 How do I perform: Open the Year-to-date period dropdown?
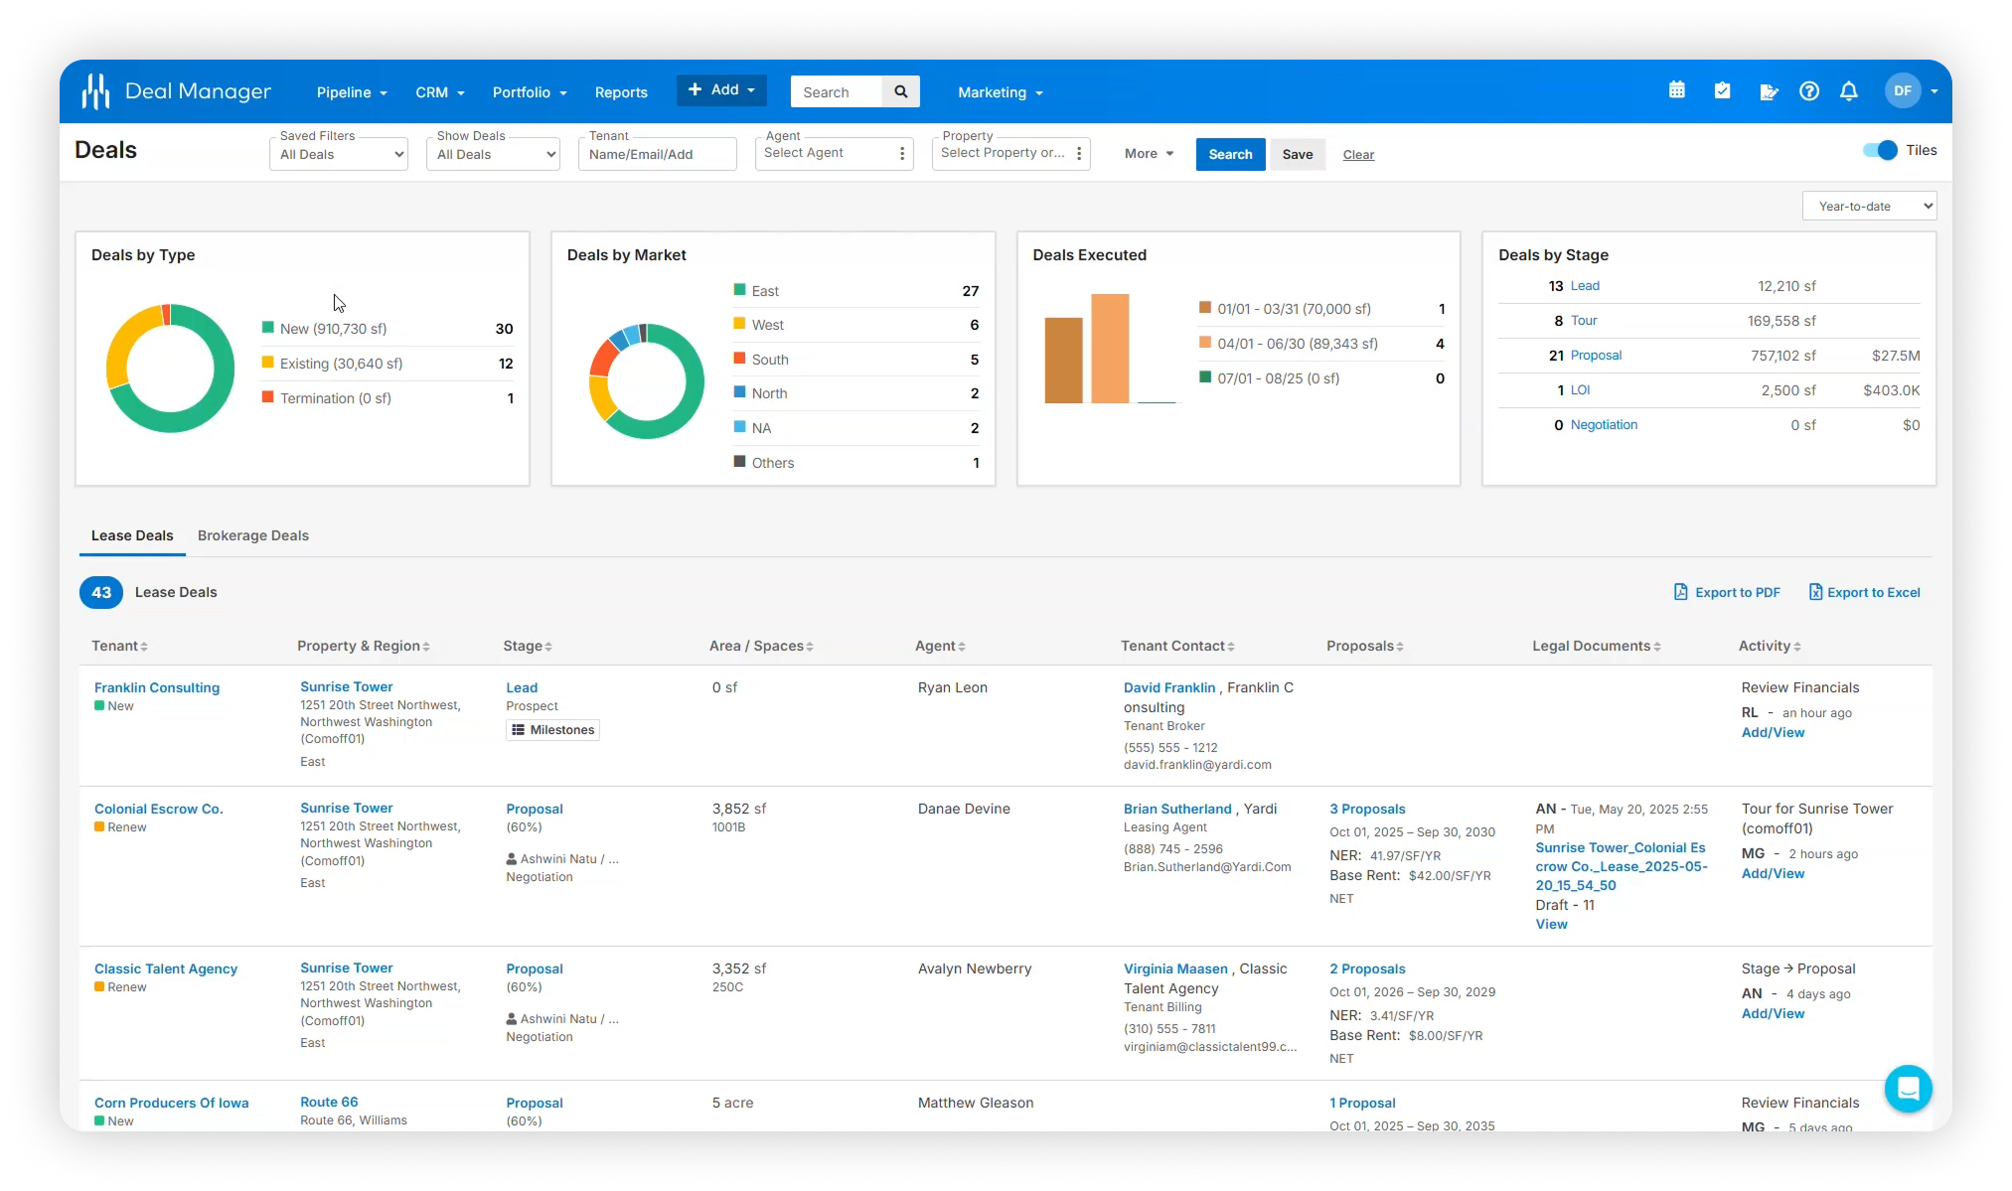(x=1868, y=206)
